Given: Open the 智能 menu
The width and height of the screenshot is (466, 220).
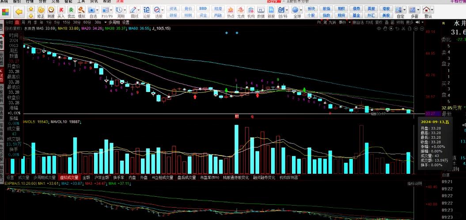Looking at the screenshot, I should coord(68,1).
